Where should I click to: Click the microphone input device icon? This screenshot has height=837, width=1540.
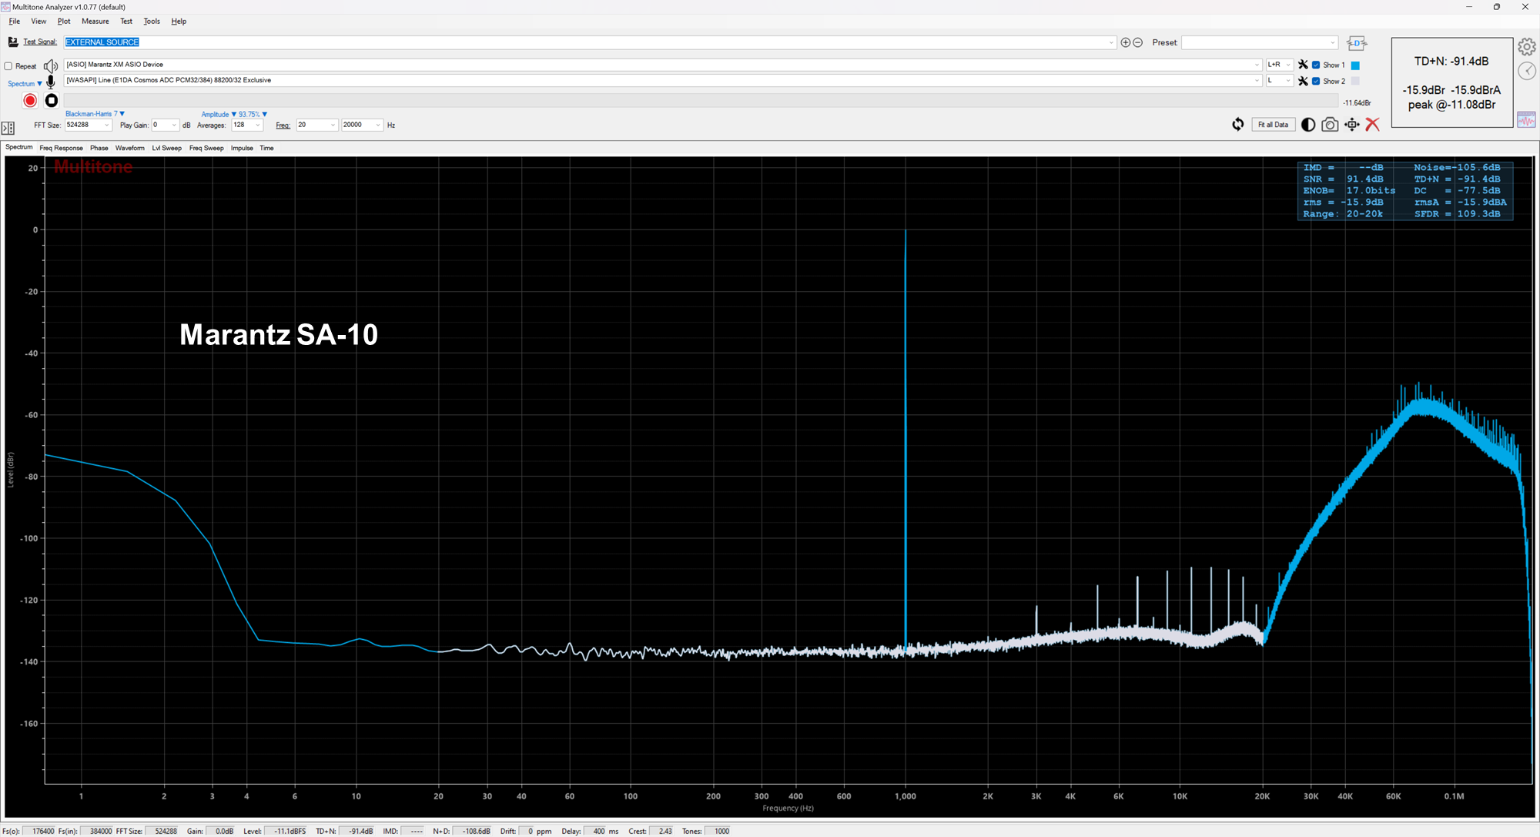51,82
